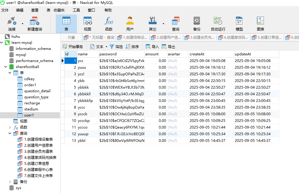Open the 4.创建激活码兑换表 saved query
The width and height of the screenshot is (299, 193).
(40, 157)
